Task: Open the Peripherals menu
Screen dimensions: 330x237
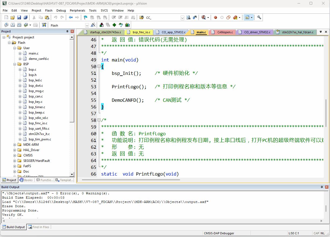Action: (x=77, y=10)
